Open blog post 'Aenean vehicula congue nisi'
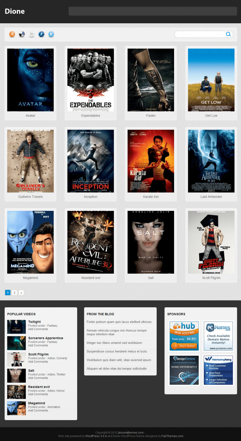 (117, 332)
